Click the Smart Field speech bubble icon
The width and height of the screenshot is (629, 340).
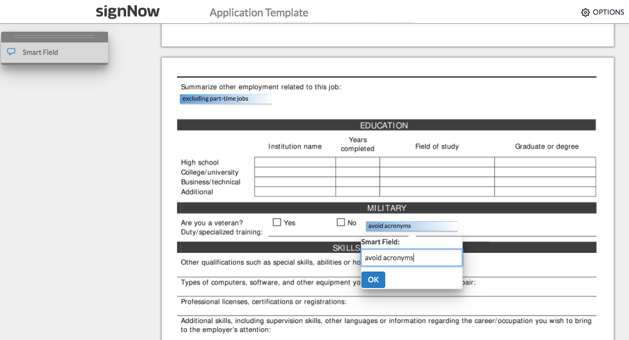11,52
